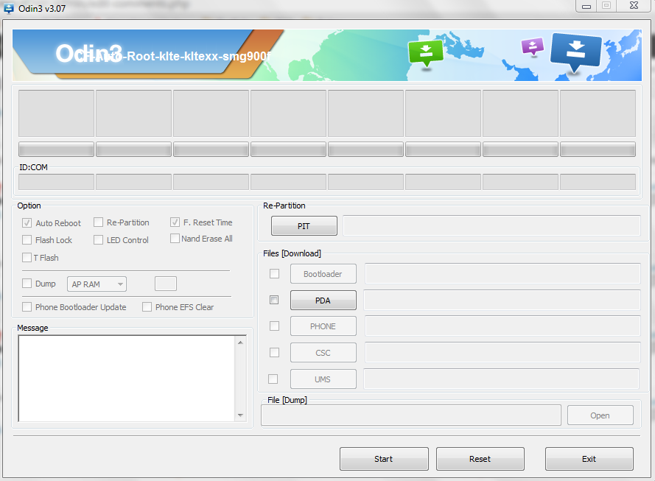Check the Bootloader file checkbox
The image size is (655, 481).
coord(274,273)
